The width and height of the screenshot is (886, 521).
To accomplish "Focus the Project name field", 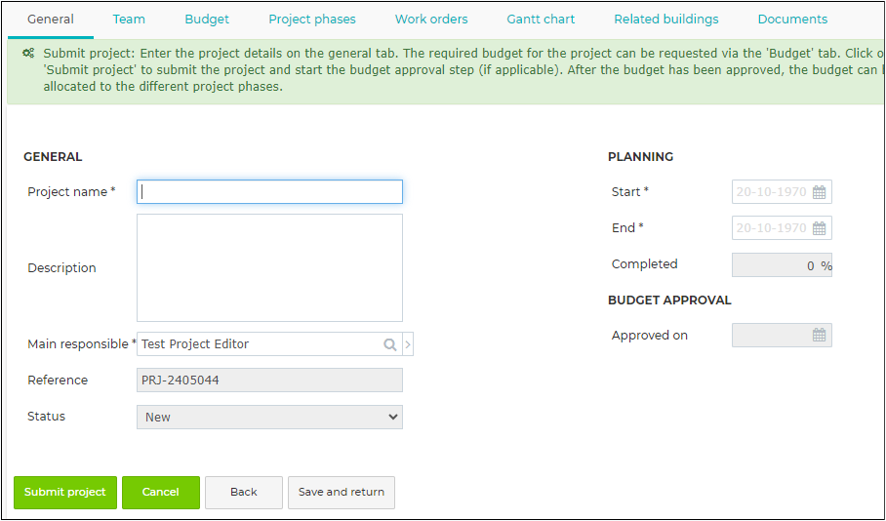I will (x=269, y=192).
